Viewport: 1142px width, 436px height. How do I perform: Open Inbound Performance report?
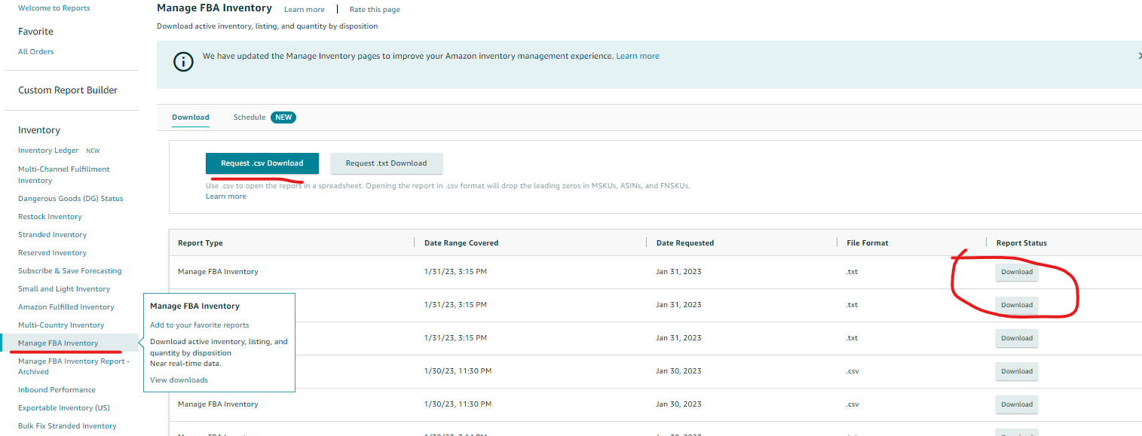pyautogui.click(x=57, y=390)
